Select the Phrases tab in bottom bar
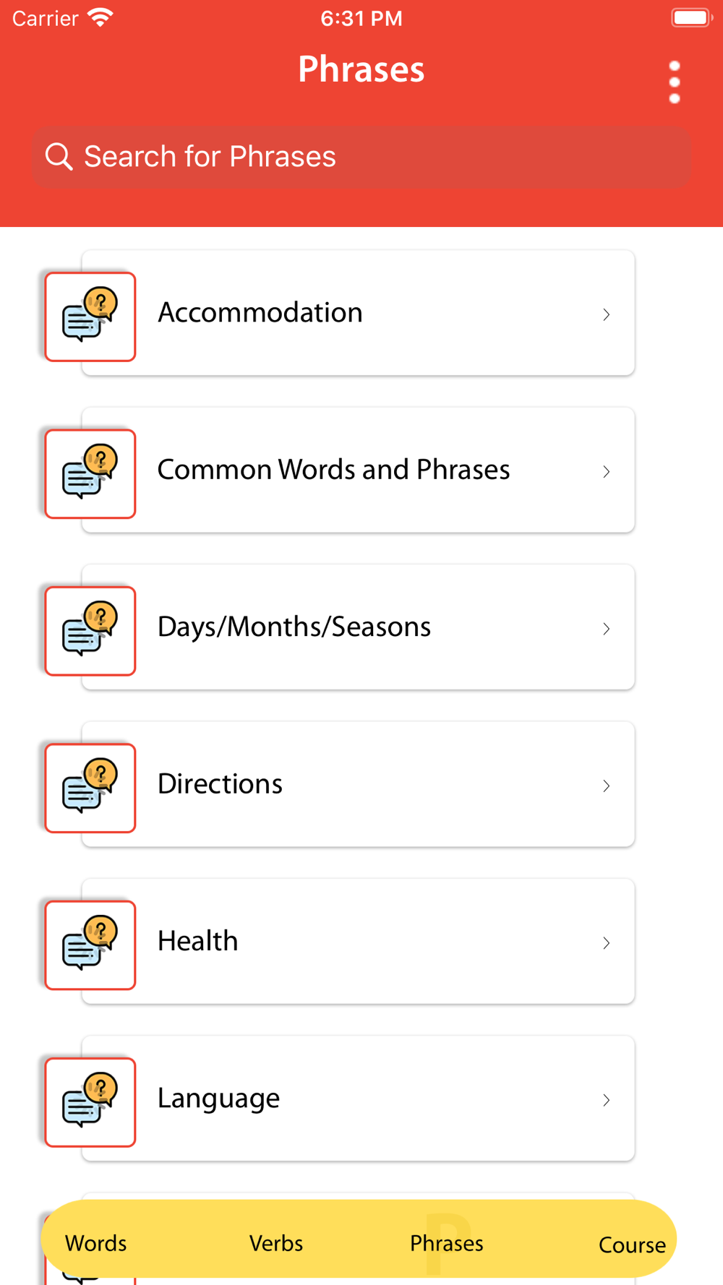The width and height of the screenshot is (723, 1285). pyautogui.click(x=447, y=1243)
